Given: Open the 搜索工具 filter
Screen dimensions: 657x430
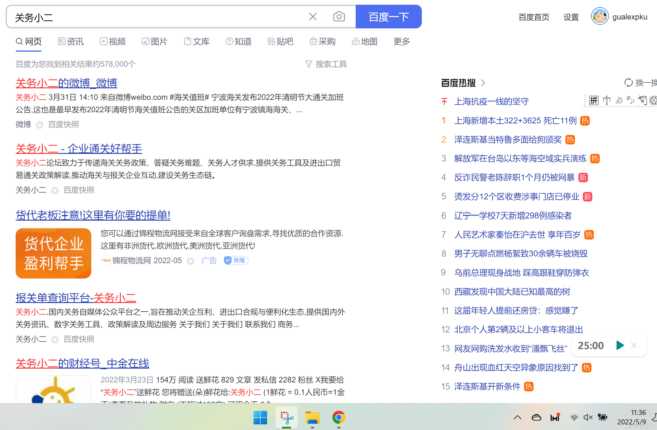Looking at the screenshot, I should tap(326, 64).
